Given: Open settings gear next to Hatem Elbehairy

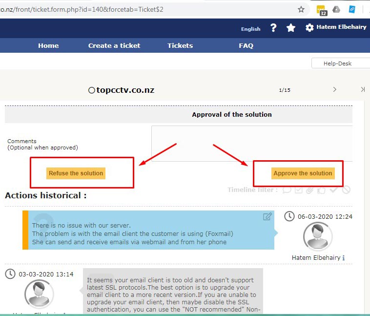Looking at the screenshot, I should point(309,28).
